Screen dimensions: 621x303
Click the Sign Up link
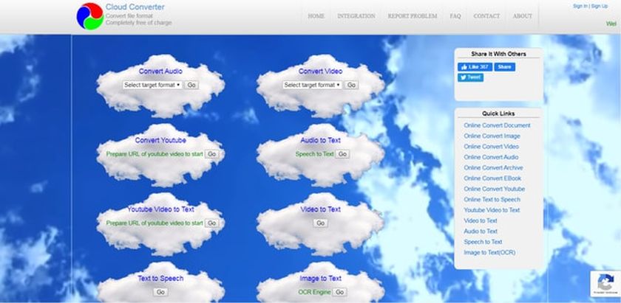(x=599, y=6)
